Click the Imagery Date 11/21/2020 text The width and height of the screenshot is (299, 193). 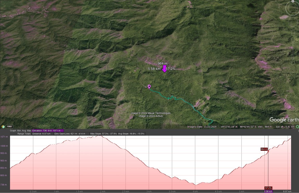(x=202, y=127)
